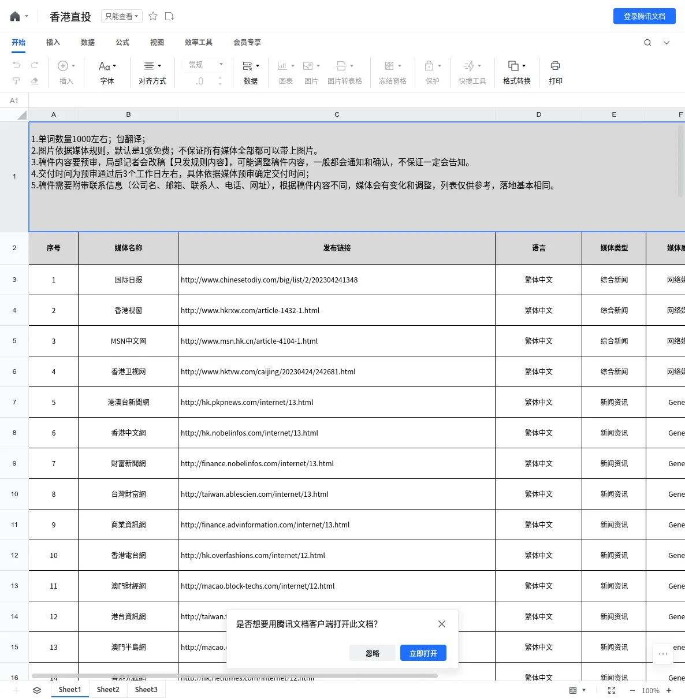Click the A1 cell name box
Image resolution: width=685 pixels, height=699 pixels.
[14, 101]
